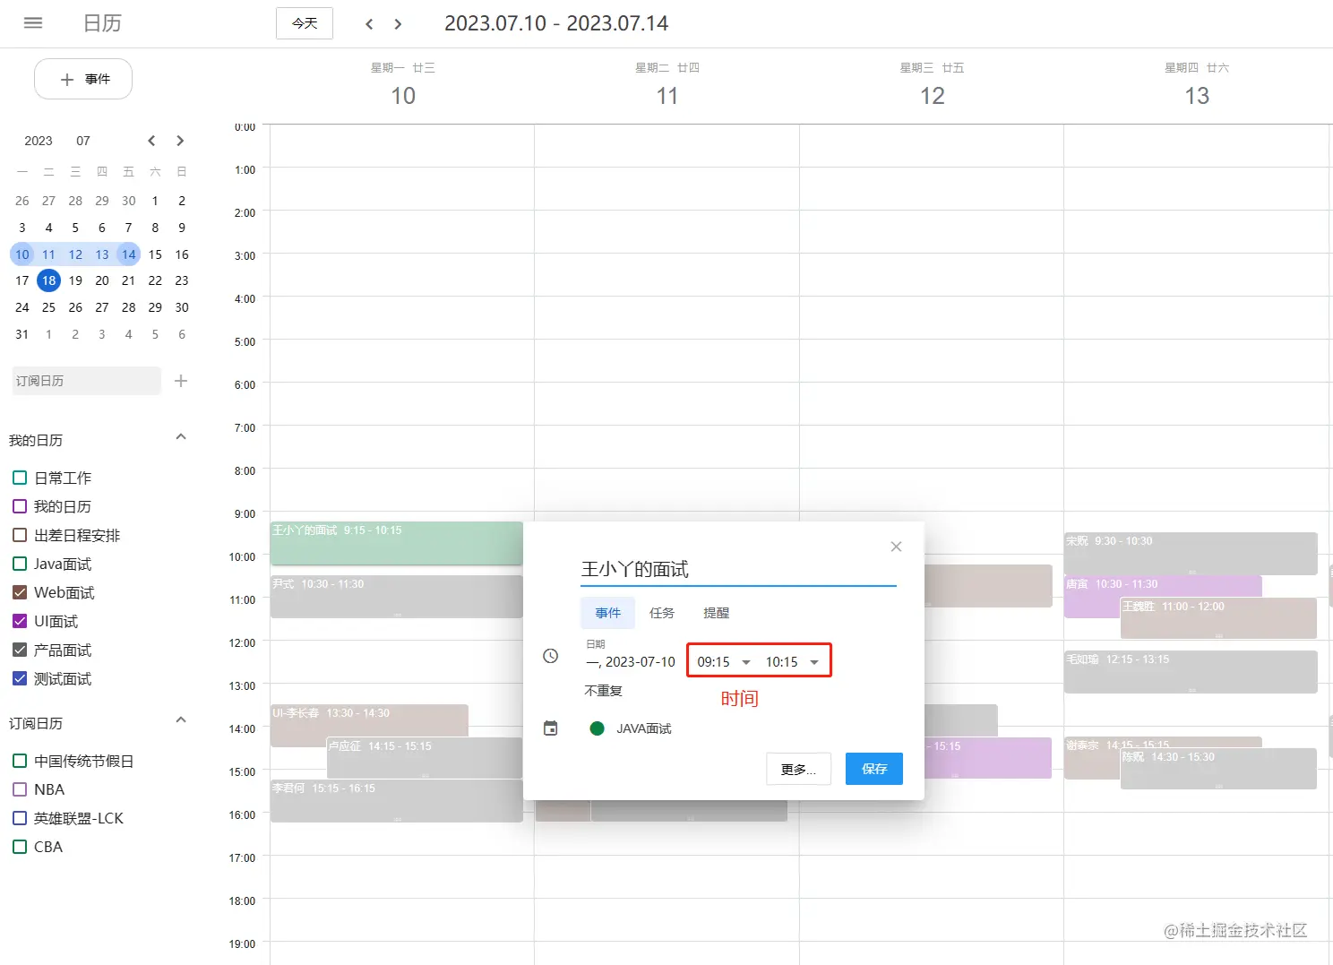Click the 今天 button
Image resolution: width=1333 pixels, height=965 pixels.
coord(305,23)
